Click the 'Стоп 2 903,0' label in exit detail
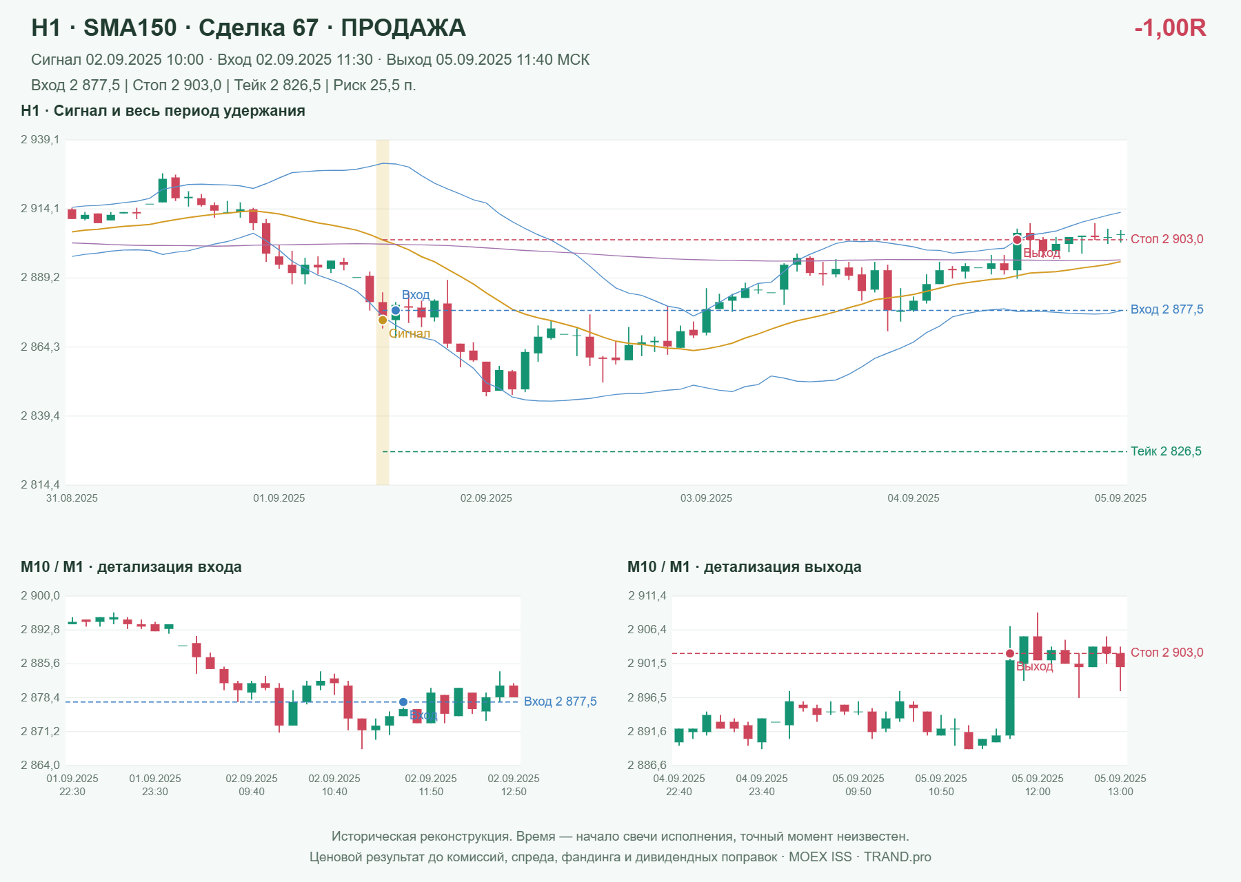The width and height of the screenshot is (1241, 882). click(x=1167, y=653)
